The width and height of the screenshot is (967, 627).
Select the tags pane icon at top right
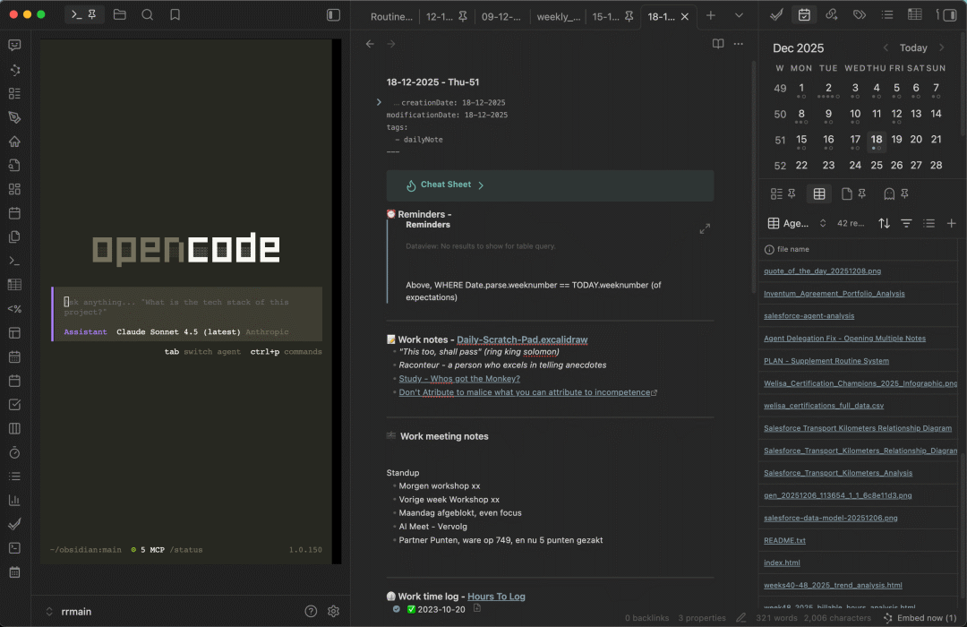tap(859, 15)
